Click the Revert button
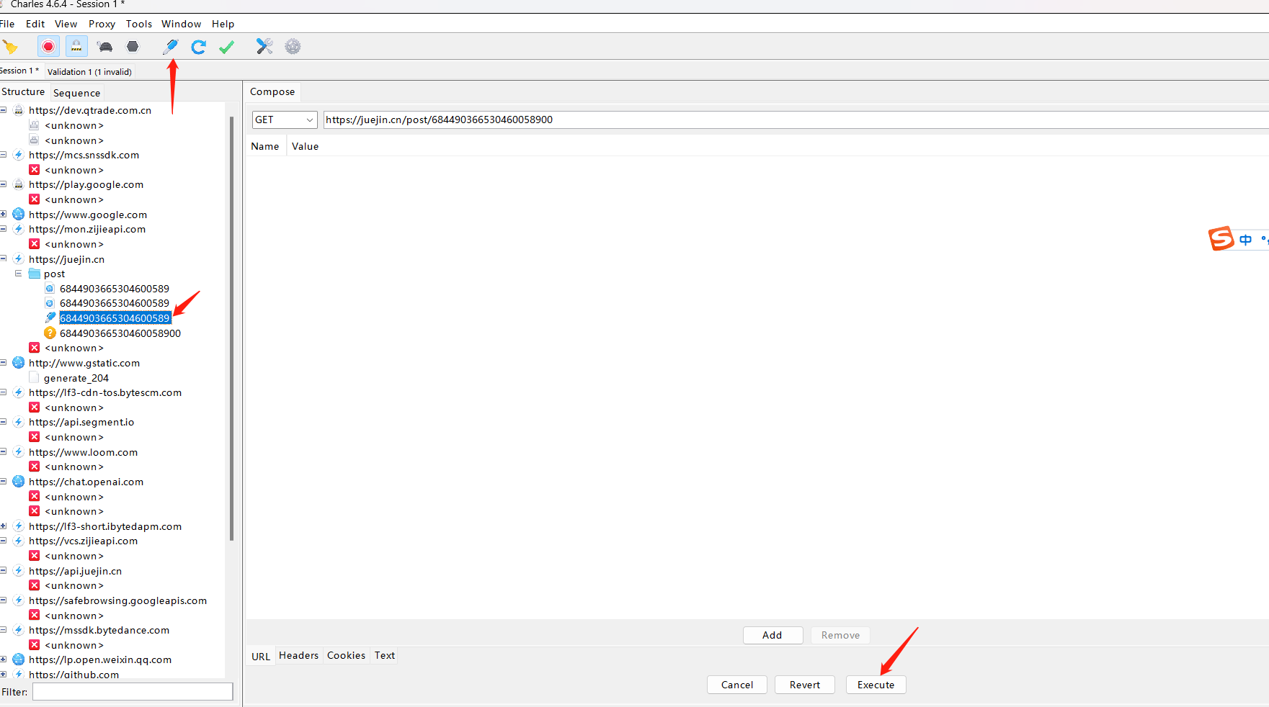1269x707 pixels. pyautogui.click(x=805, y=685)
